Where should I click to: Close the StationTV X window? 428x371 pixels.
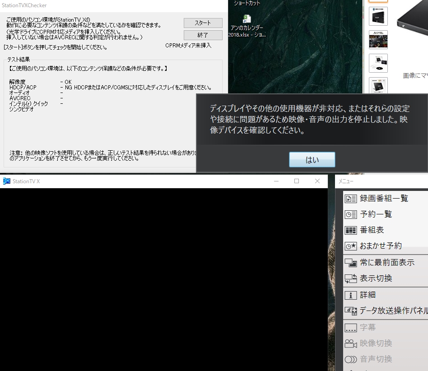317,181
